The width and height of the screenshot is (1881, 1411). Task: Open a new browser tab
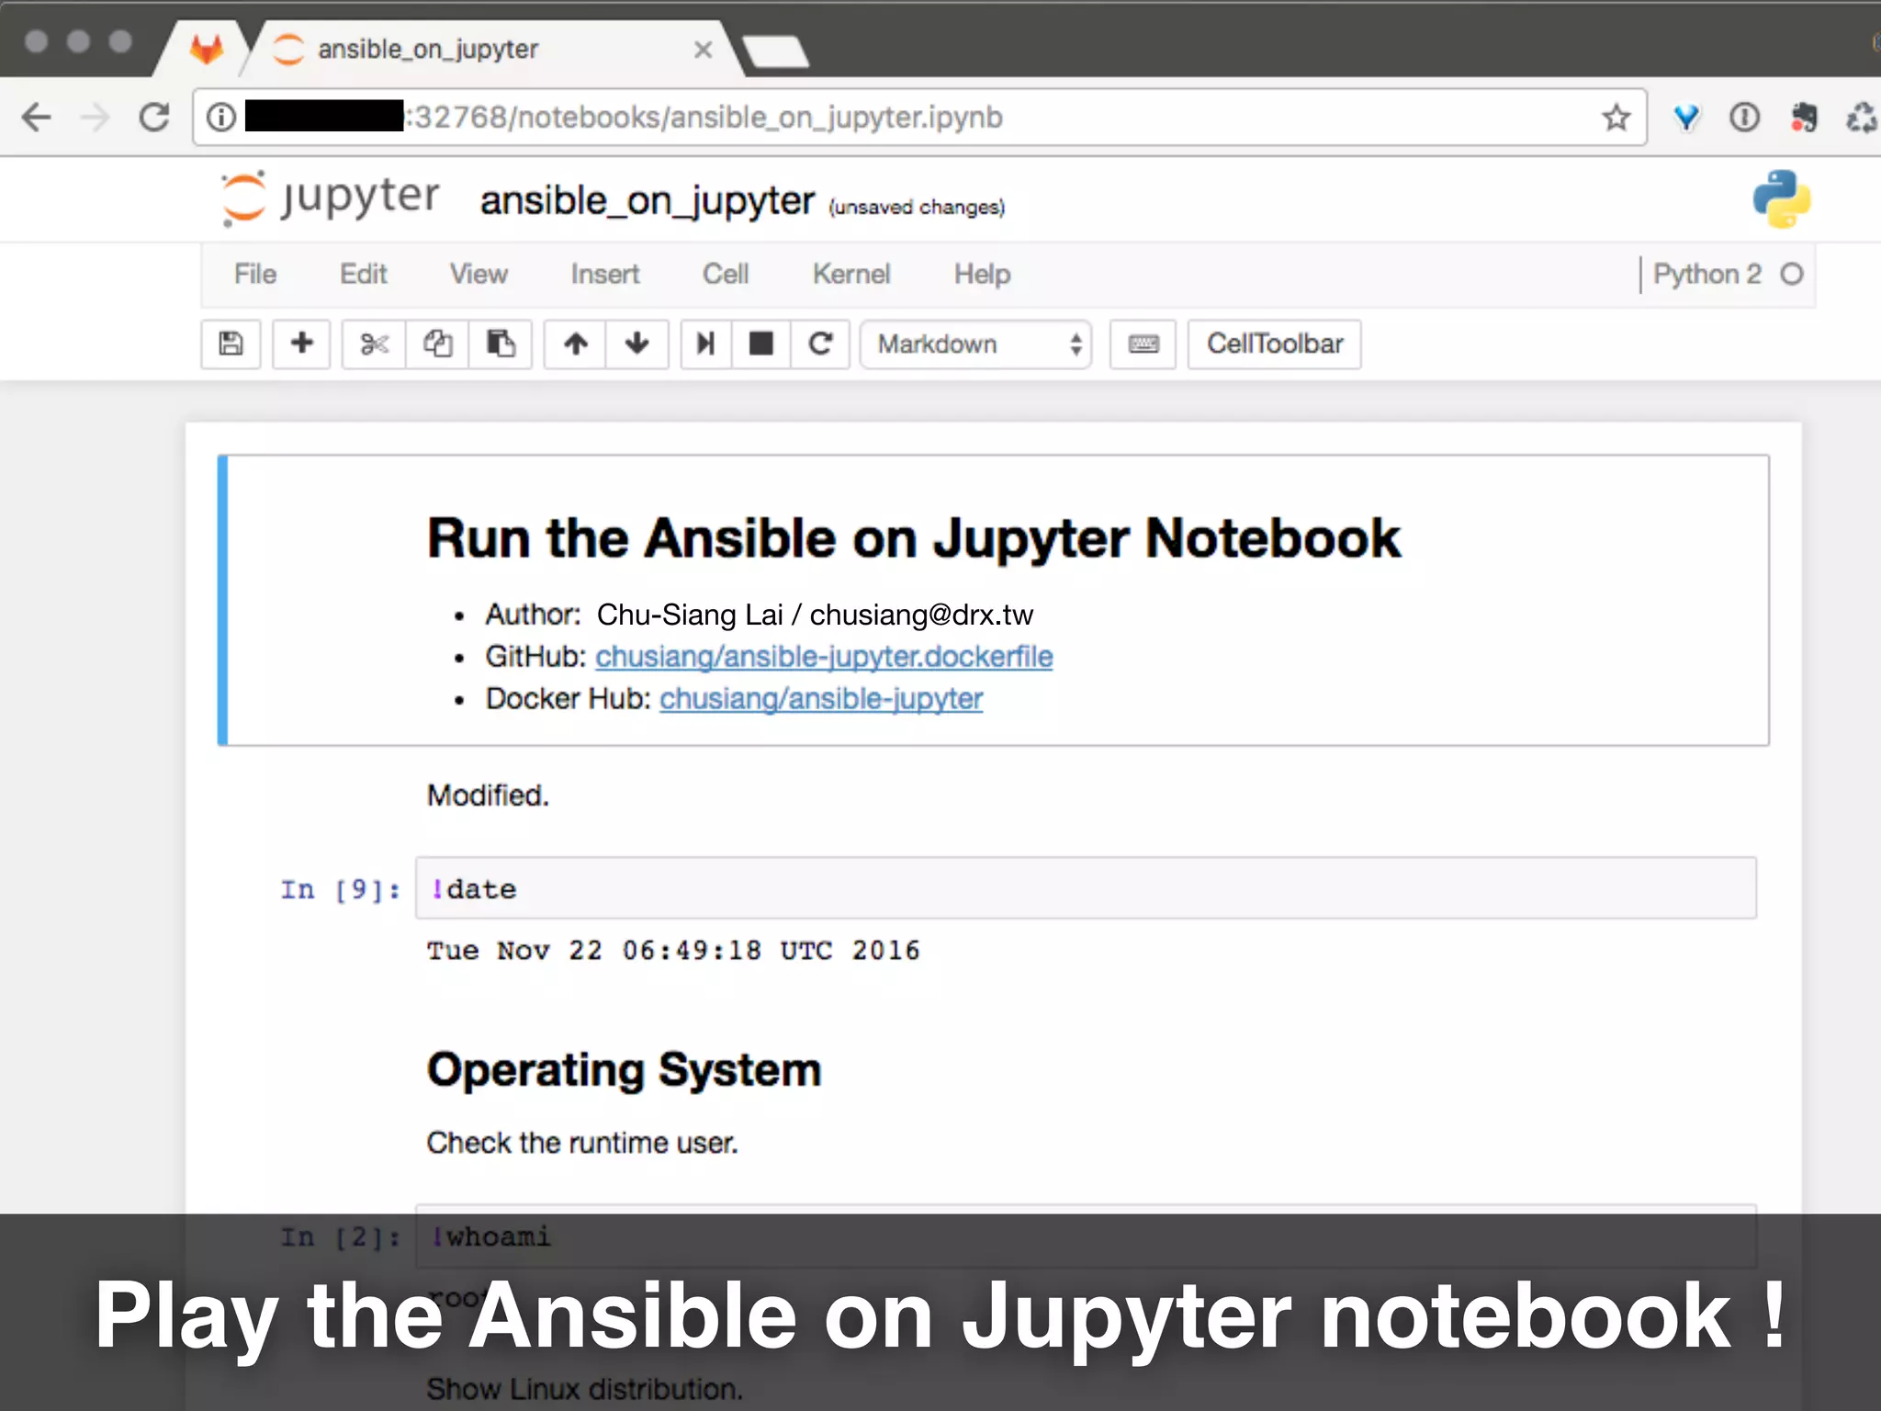(x=776, y=51)
